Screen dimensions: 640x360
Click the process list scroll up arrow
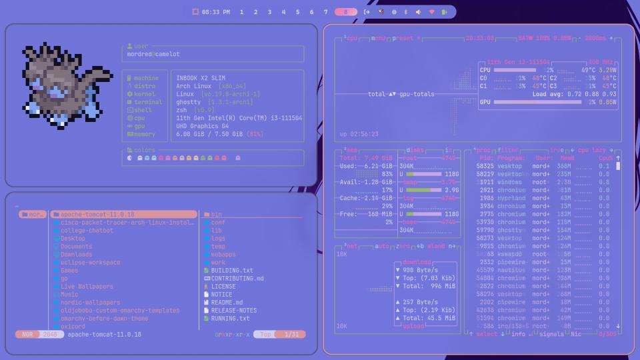coord(618,158)
